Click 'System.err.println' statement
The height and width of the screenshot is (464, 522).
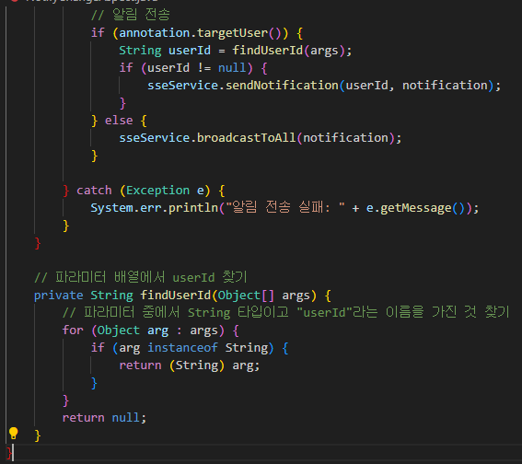point(154,208)
